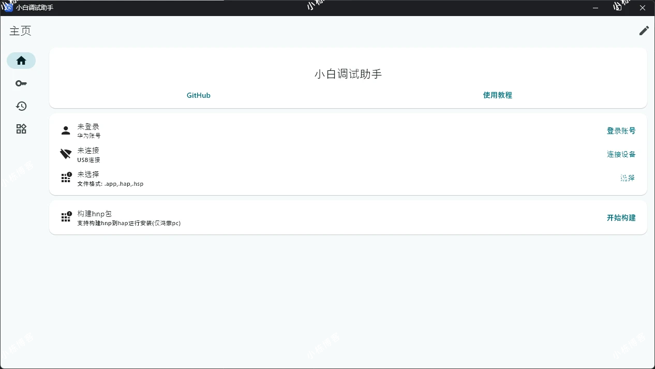Open the 使用教程 tutorial link
Screen dimensions: 655x369
497,95
